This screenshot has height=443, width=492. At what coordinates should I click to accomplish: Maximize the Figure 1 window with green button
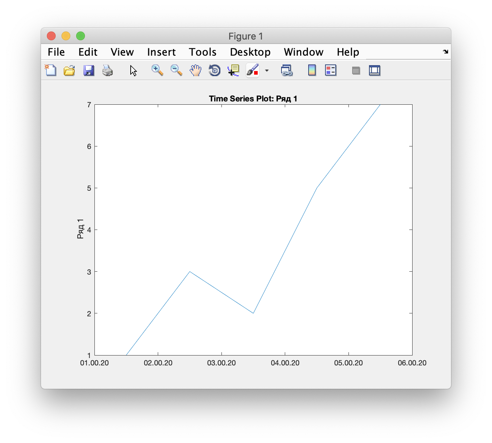click(x=81, y=36)
